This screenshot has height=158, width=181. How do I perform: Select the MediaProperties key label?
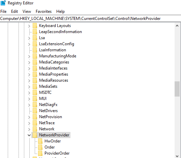(54, 74)
